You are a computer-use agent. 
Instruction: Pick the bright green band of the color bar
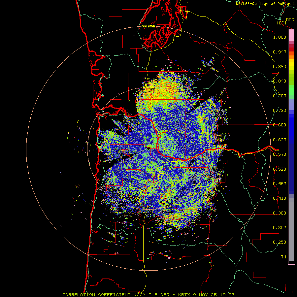pyautogui.click(x=291, y=90)
